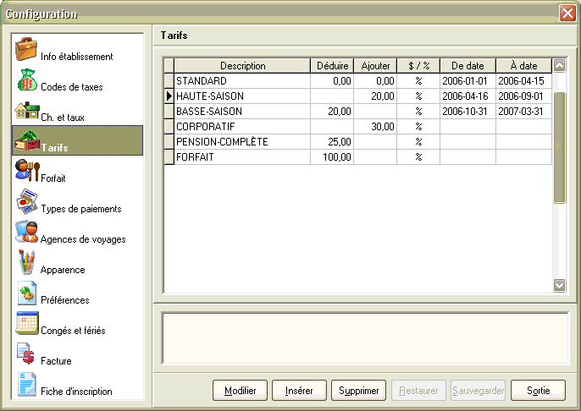Select the CORPORATIF row description cell
The image size is (581, 411).
241,126
